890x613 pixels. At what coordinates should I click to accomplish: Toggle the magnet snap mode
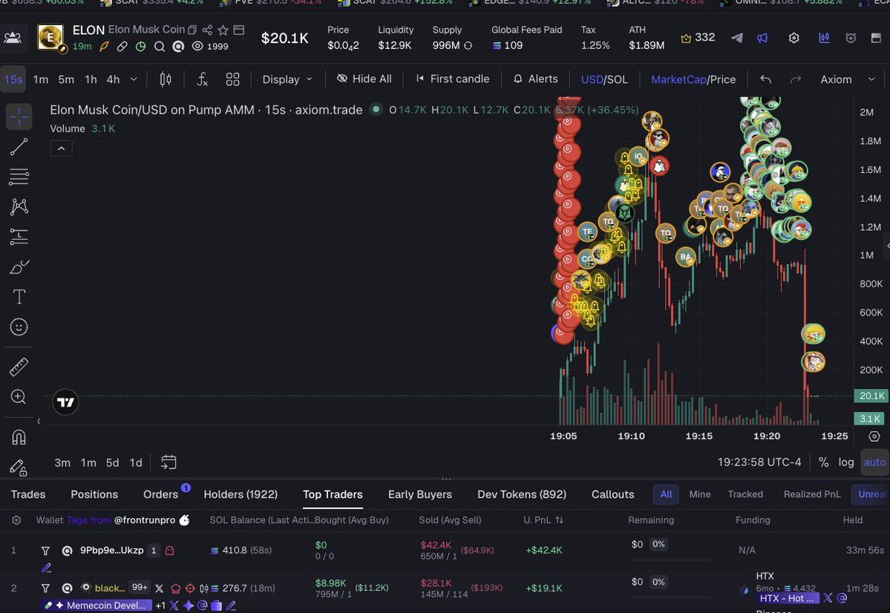tap(19, 437)
